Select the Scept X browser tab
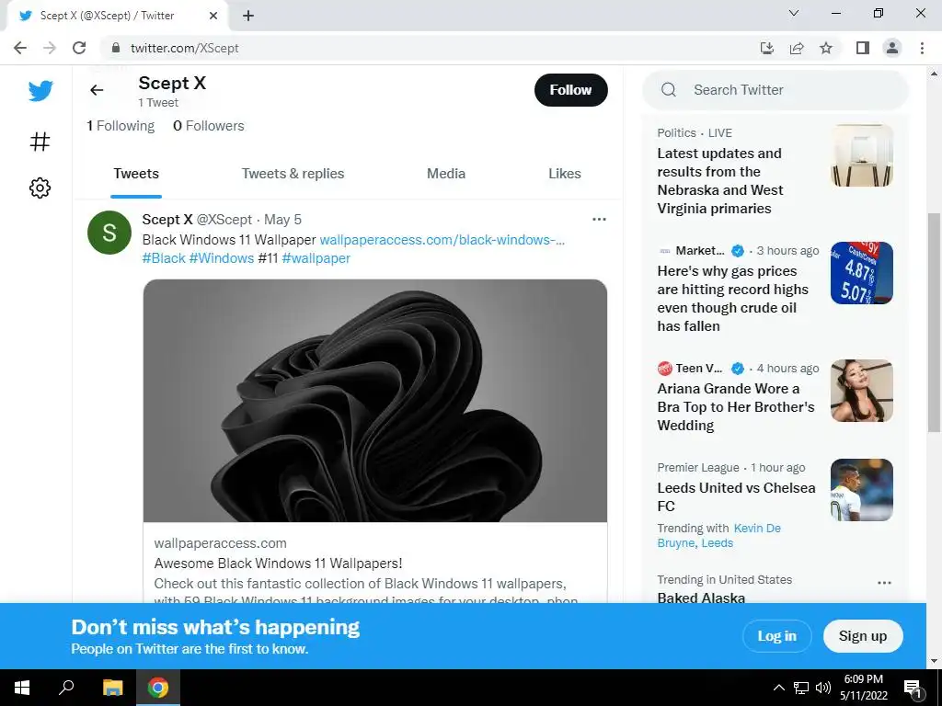The image size is (942, 706). coord(118,16)
